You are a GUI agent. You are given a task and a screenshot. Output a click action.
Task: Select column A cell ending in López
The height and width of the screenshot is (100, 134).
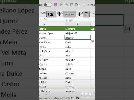pos(52,33)
